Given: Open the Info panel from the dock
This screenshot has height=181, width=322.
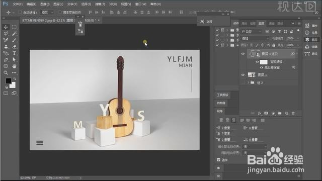Looking at the screenshot, I should pyautogui.click(x=311, y=33).
